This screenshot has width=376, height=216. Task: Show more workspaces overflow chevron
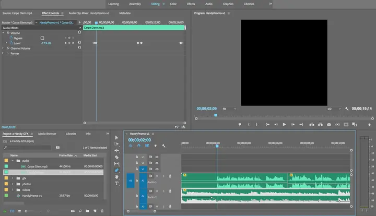[271, 4]
